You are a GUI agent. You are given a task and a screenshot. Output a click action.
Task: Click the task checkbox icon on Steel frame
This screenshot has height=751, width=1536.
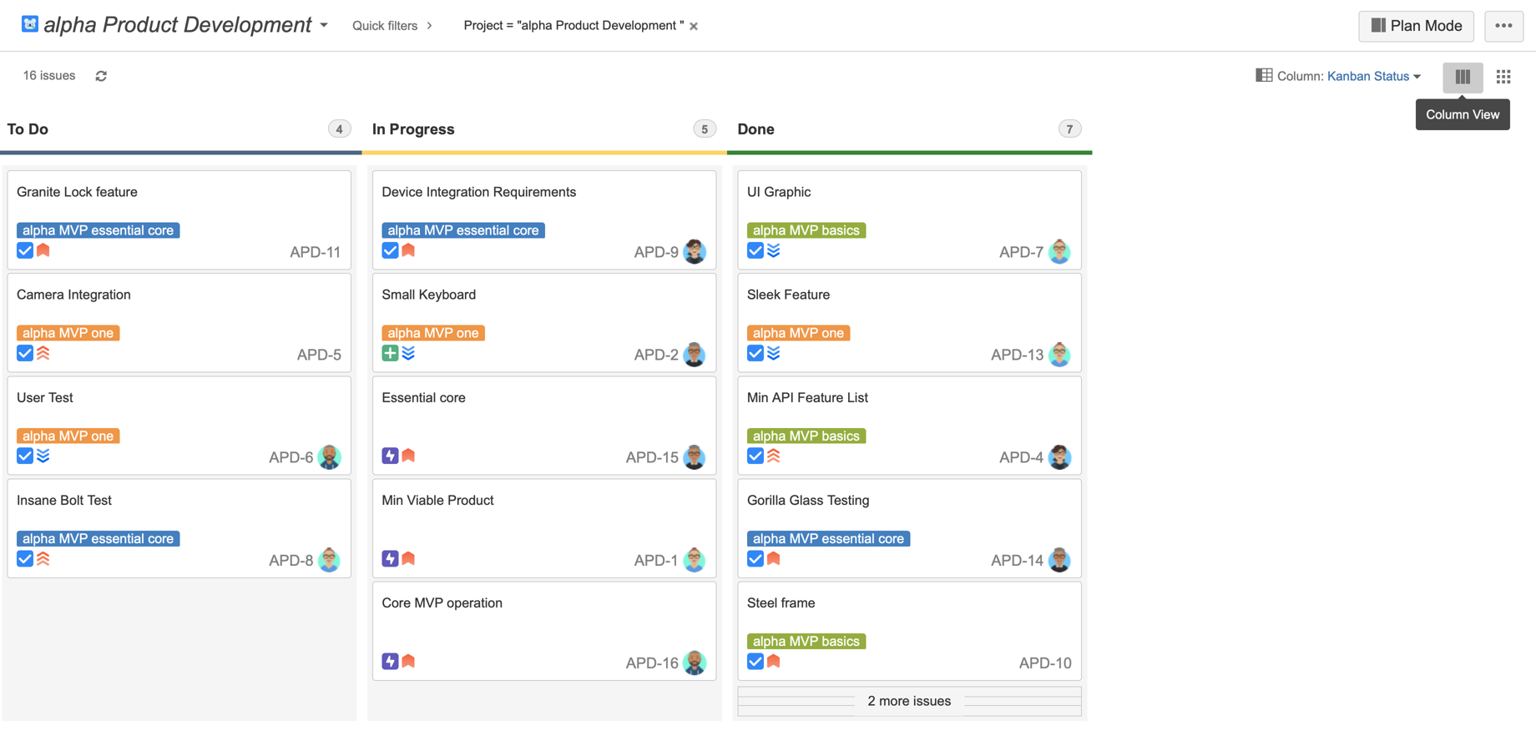pos(755,661)
